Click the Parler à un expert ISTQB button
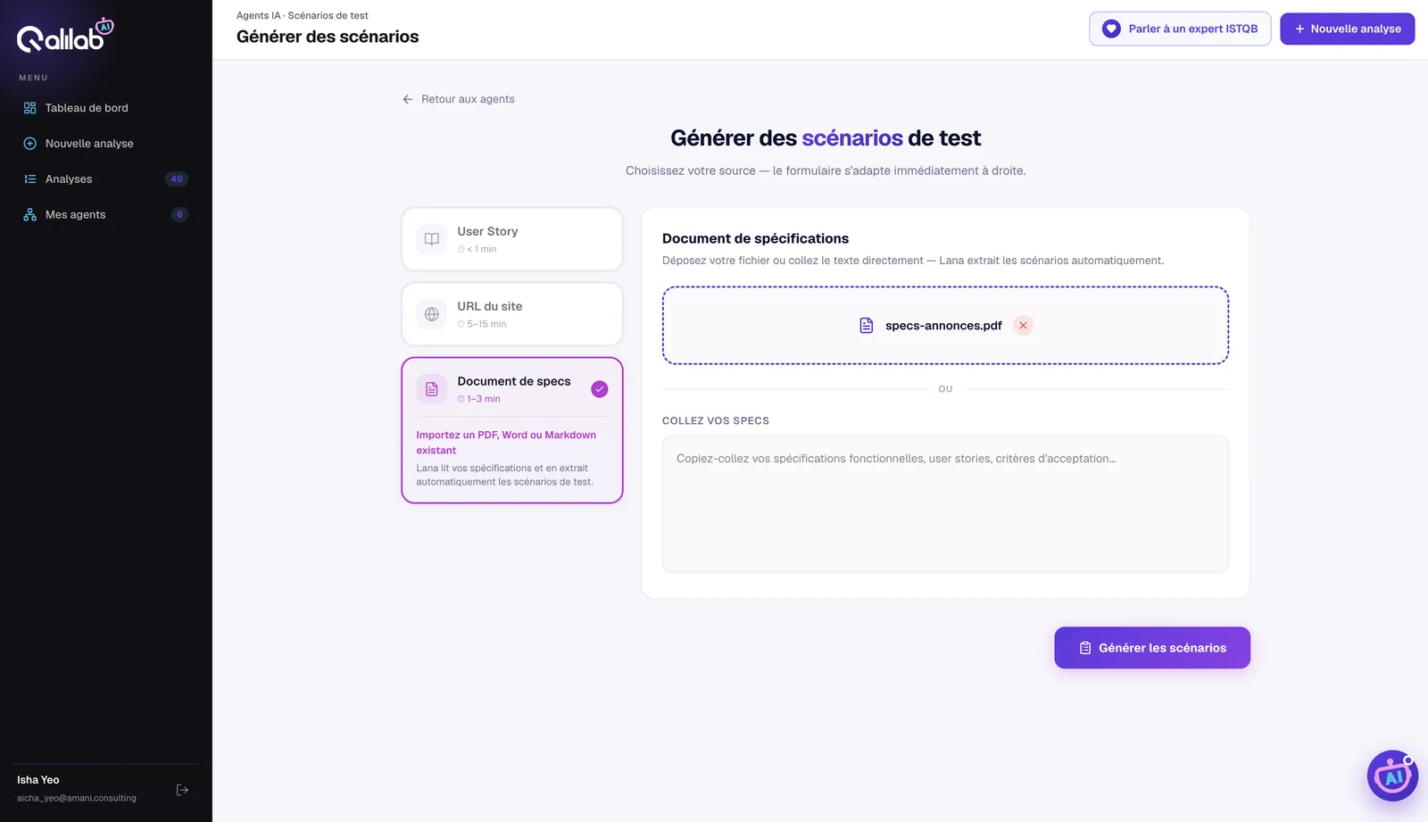The height and width of the screenshot is (822, 1428). pos(1180,29)
